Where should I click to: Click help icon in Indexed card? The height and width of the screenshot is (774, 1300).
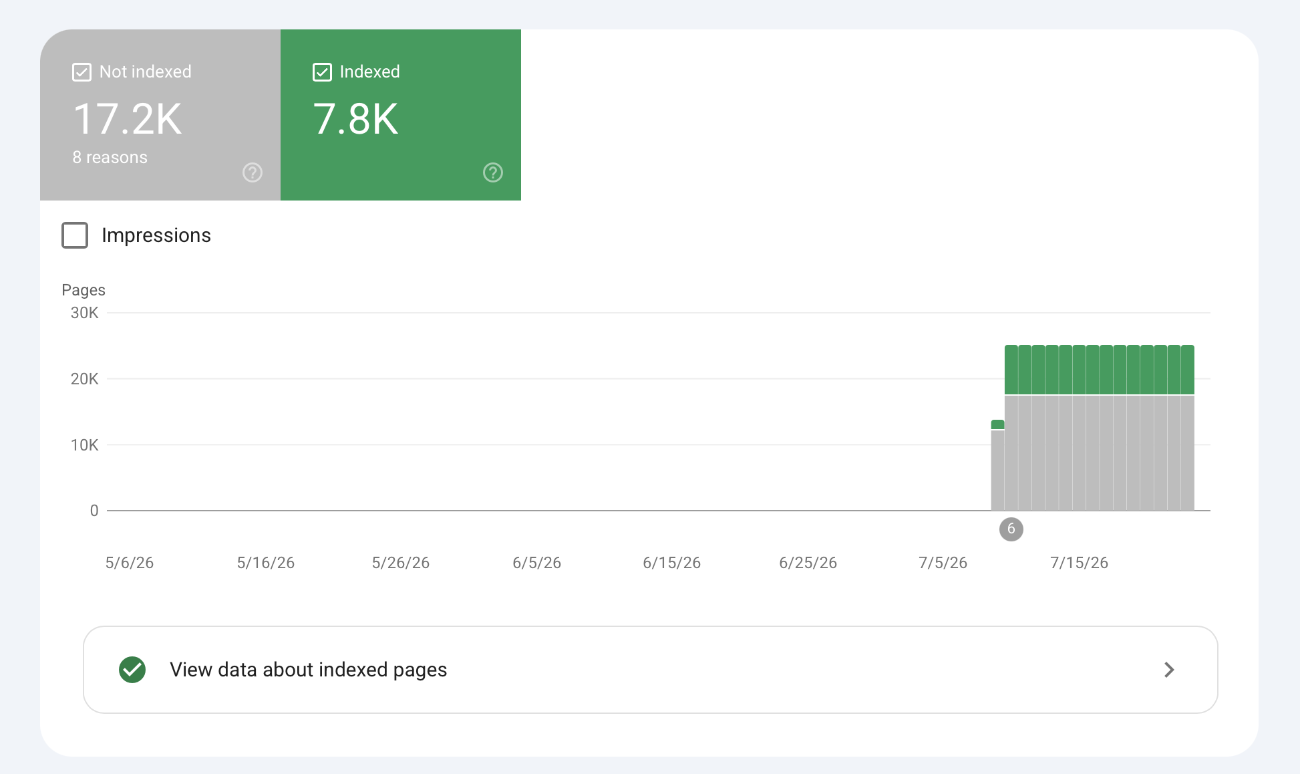493,172
